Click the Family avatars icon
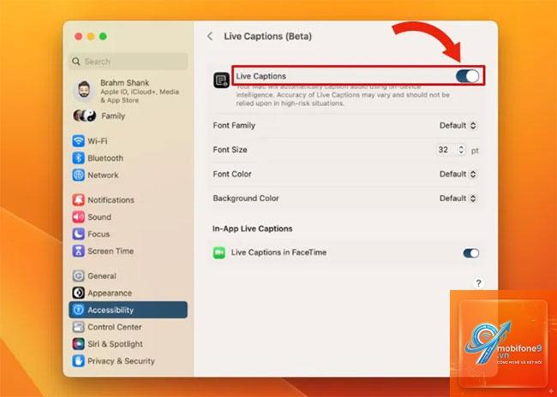Viewport: 557px width, 397px height. point(85,116)
